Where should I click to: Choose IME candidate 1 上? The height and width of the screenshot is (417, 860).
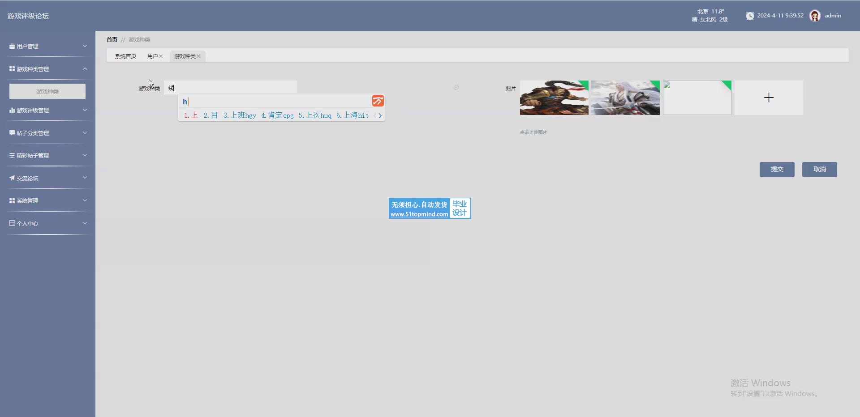coord(191,115)
